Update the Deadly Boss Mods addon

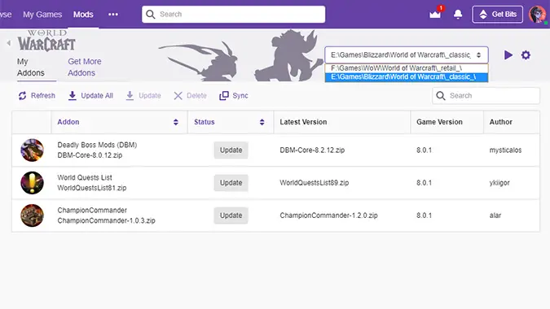pos(231,150)
